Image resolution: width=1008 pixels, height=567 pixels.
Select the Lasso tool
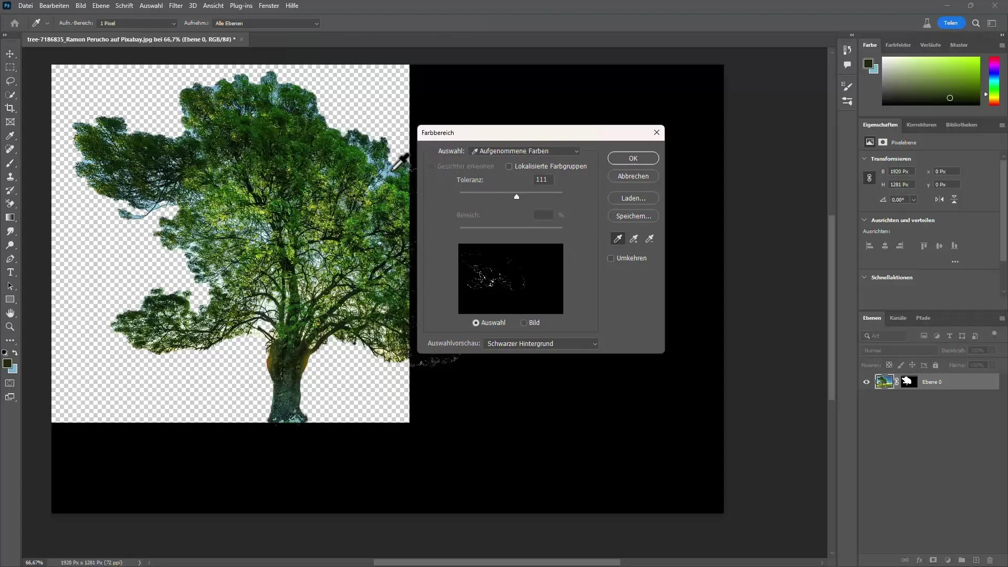(x=10, y=81)
